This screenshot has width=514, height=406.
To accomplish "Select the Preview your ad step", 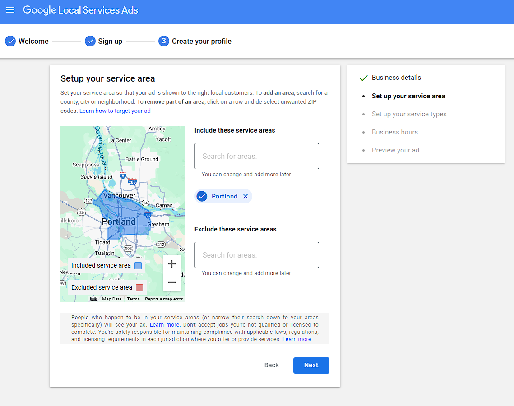I will (x=395, y=150).
